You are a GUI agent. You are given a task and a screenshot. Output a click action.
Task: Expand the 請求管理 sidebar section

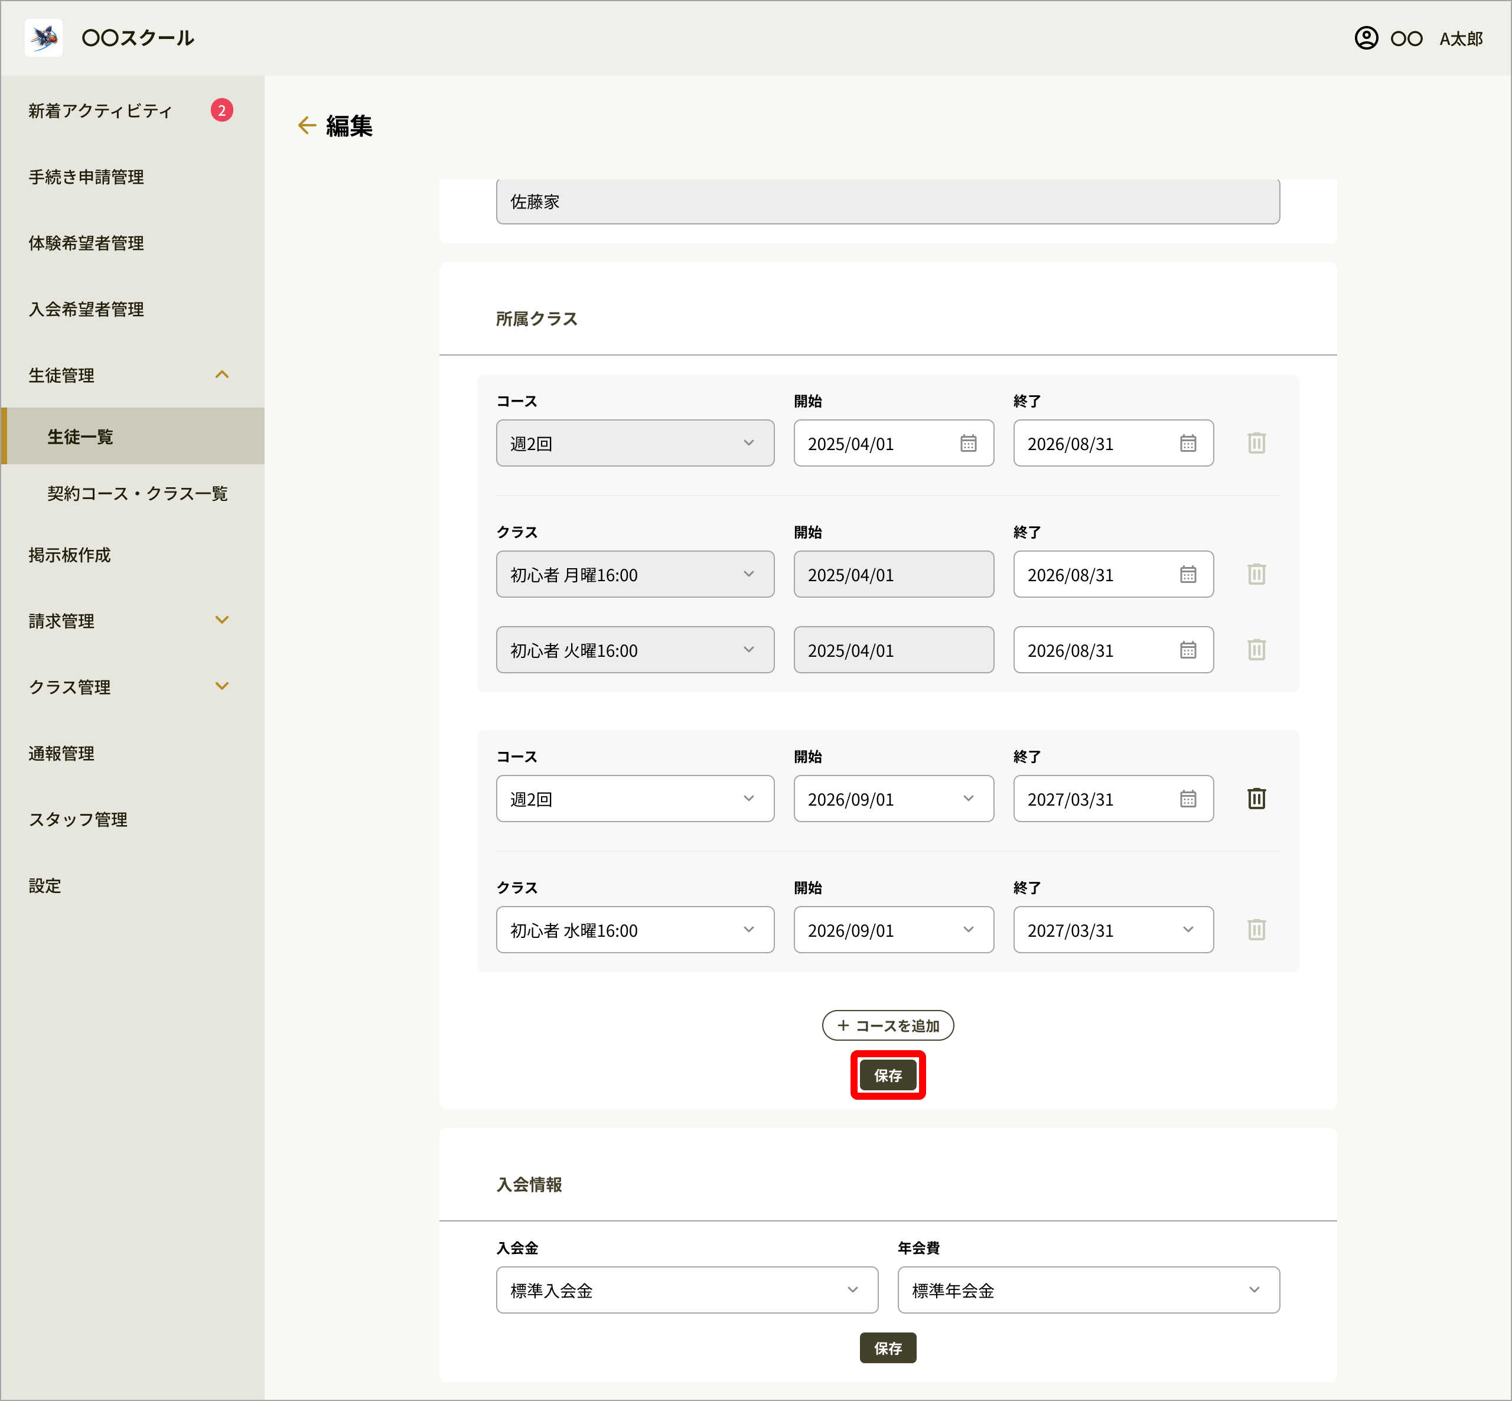(221, 620)
